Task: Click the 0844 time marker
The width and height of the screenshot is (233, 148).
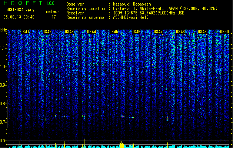Action: [x=91, y=32]
